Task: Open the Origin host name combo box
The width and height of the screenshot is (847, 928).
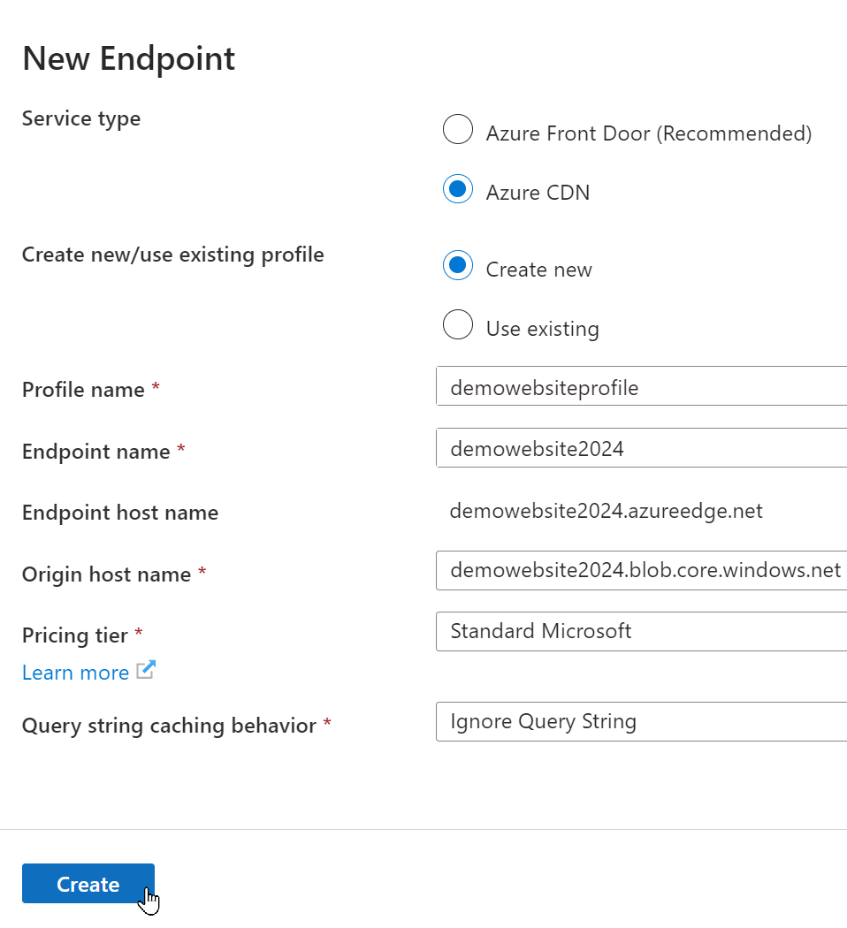Action: click(x=641, y=571)
